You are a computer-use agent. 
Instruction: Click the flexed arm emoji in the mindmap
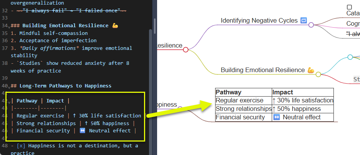pos(311,70)
